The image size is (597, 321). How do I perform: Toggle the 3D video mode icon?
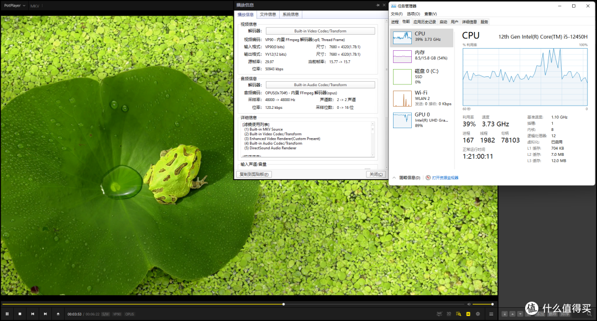click(448, 314)
